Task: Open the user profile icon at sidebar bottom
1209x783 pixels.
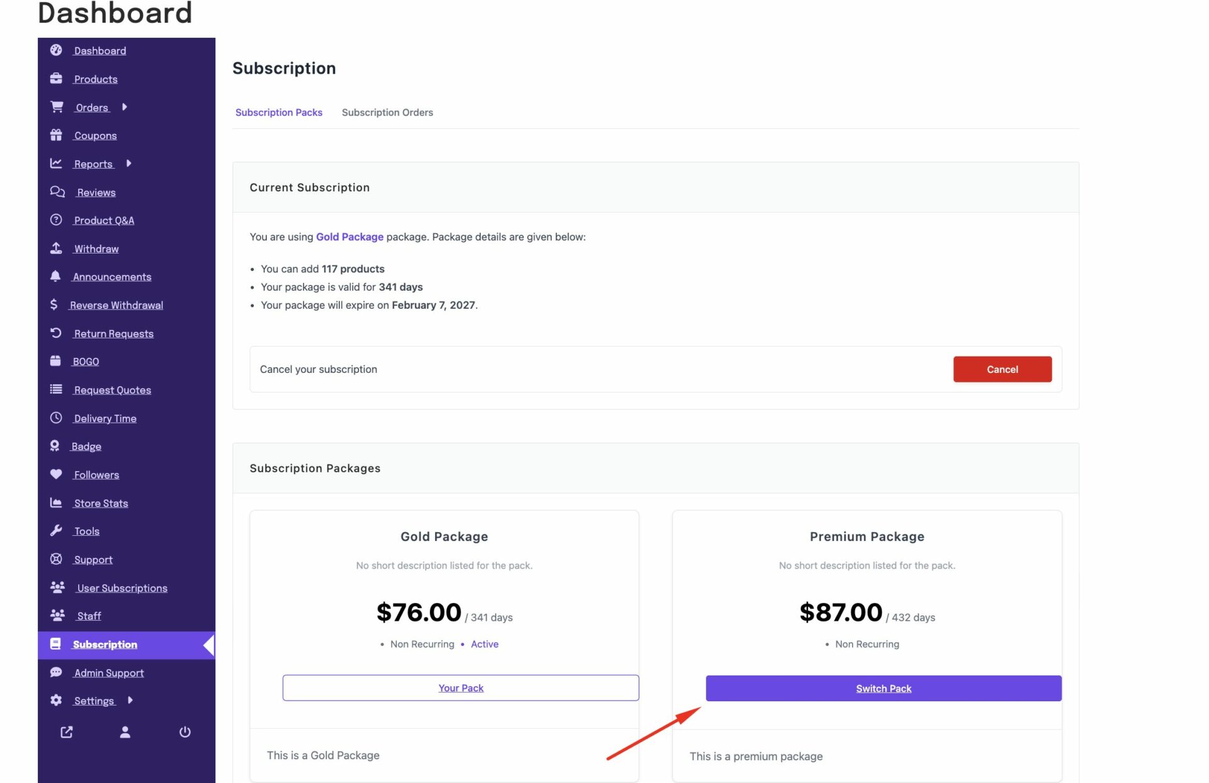Action: point(125,732)
